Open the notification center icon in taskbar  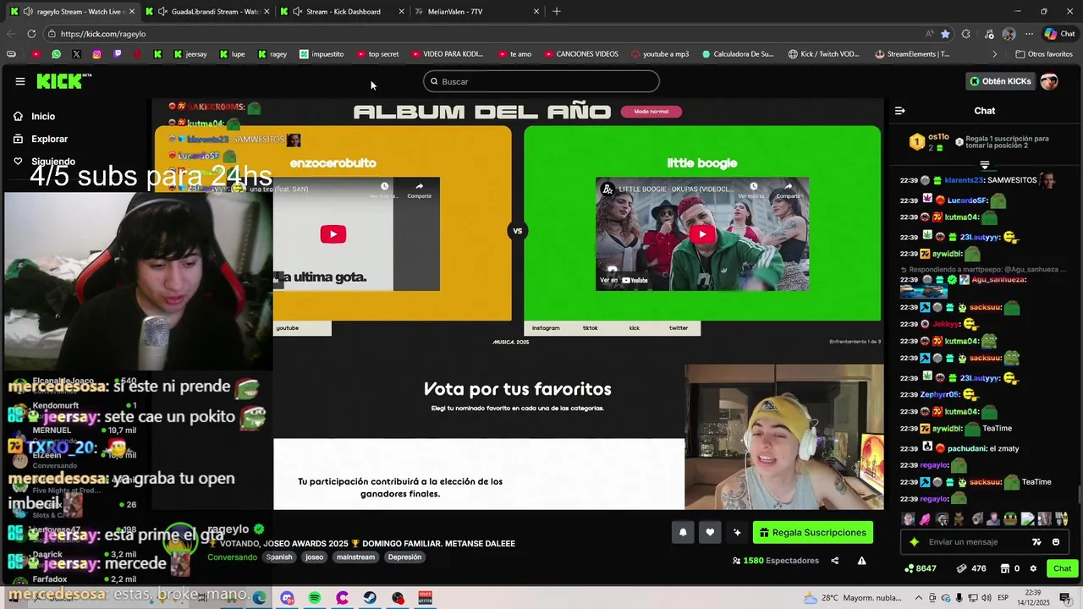(x=1068, y=597)
